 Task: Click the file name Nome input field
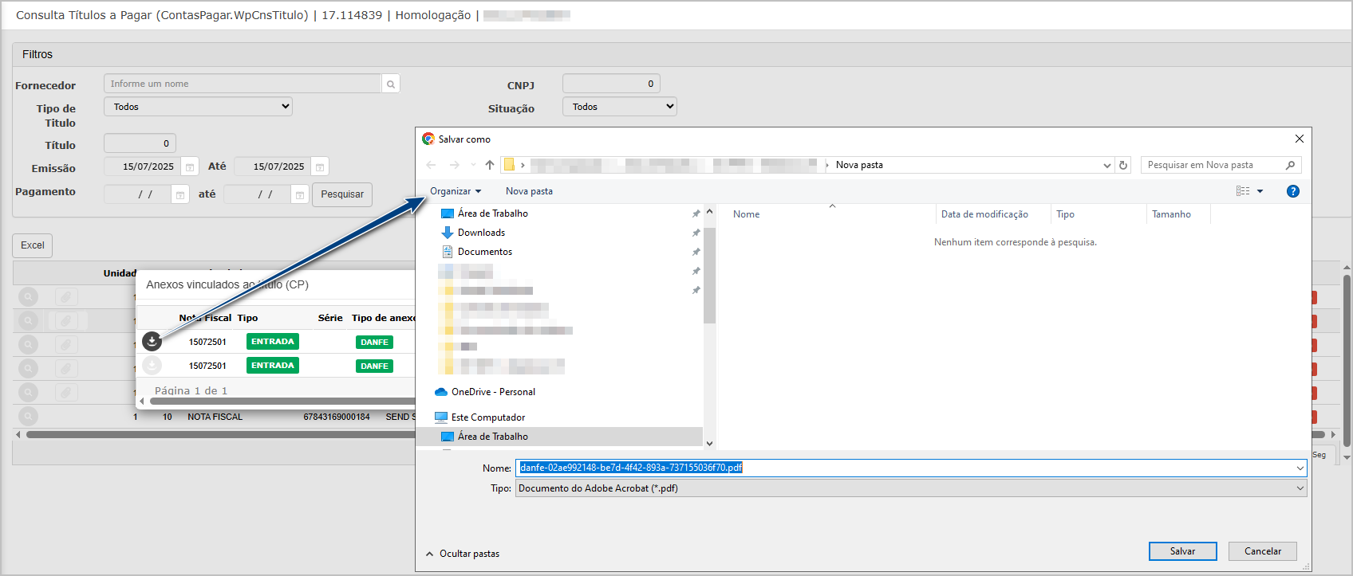pyautogui.click(x=911, y=468)
